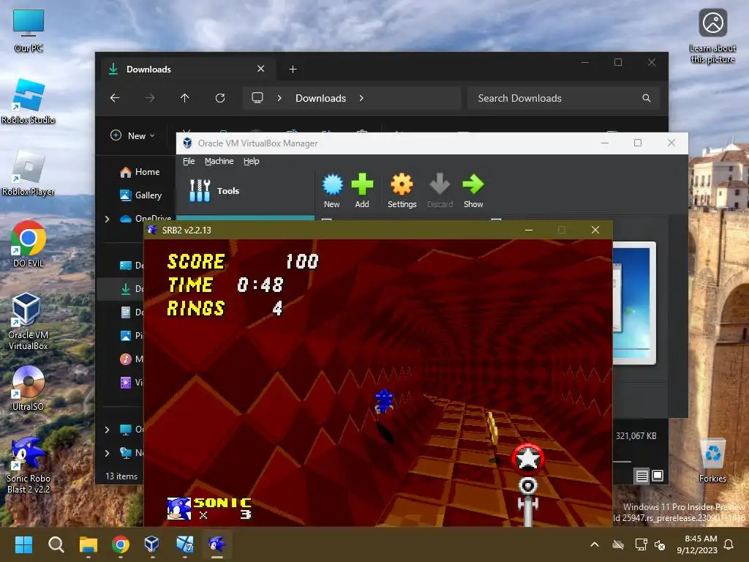This screenshot has height=562, width=749.
Task: Open File Explorer from the taskbar
Action: [x=89, y=544]
